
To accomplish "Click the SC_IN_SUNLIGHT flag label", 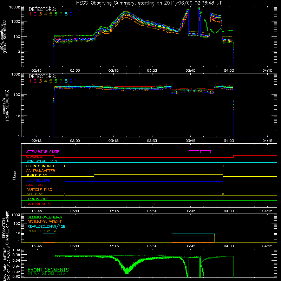I will (x=40, y=166).
